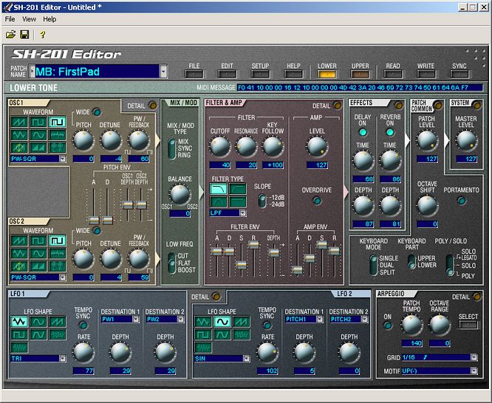Screen dimensions: 492x403
Task: Select the noise waveform in OSC 1
Action: click(57, 135)
